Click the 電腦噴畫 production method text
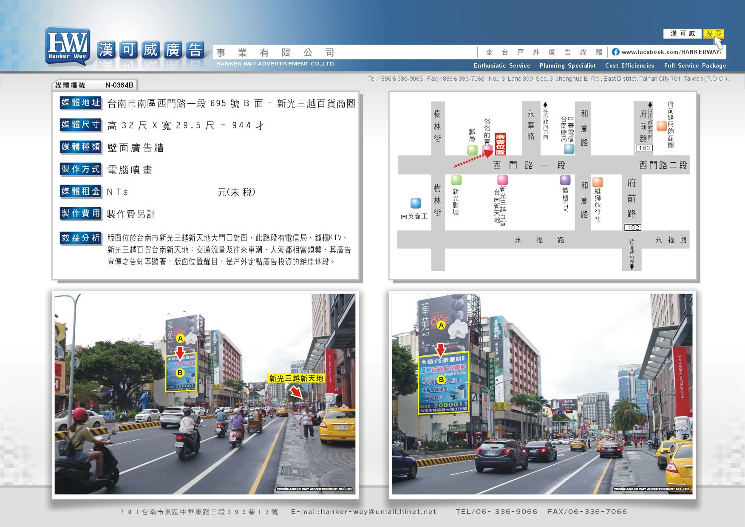The width and height of the screenshot is (745, 527). pyautogui.click(x=130, y=170)
